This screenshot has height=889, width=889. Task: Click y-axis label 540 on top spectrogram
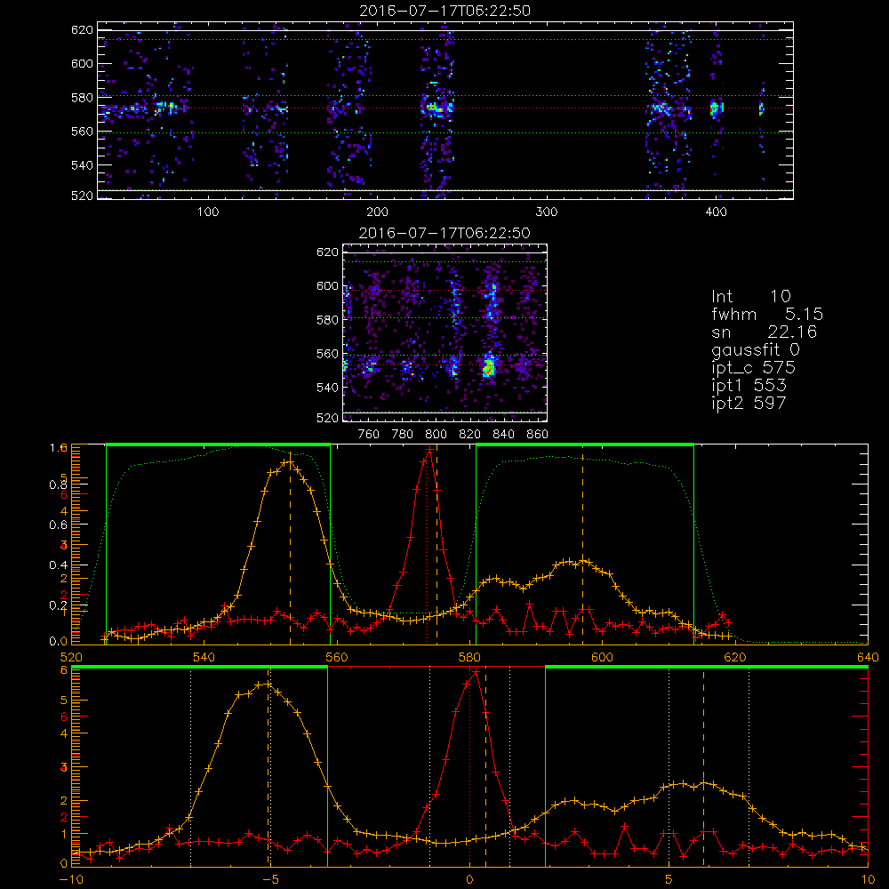[82, 165]
